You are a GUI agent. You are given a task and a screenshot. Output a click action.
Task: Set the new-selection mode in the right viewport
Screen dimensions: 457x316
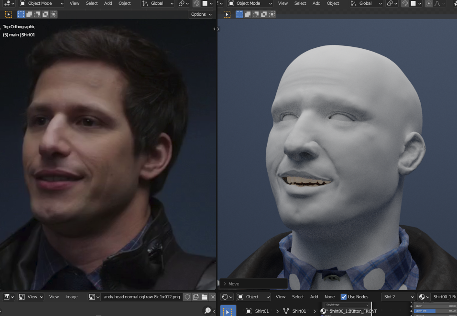tap(239, 14)
